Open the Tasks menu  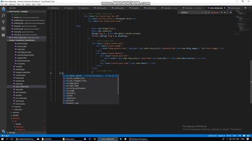[34, 4]
